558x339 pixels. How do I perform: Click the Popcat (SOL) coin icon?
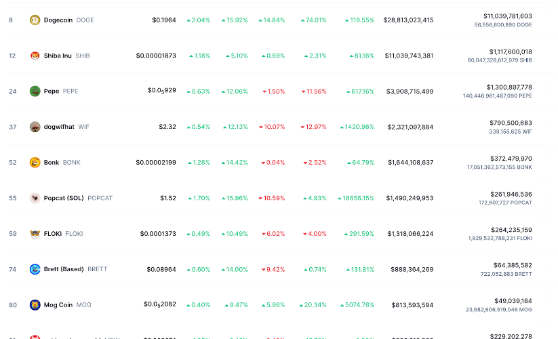[x=35, y=198]
